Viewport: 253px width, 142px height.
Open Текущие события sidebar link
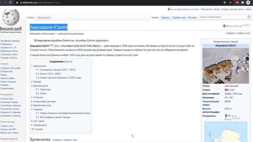[x=9, y=58]
